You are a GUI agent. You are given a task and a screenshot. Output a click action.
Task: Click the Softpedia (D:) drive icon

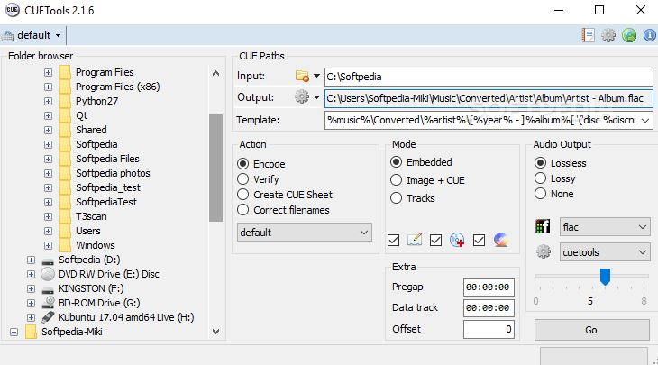point(48,261)
